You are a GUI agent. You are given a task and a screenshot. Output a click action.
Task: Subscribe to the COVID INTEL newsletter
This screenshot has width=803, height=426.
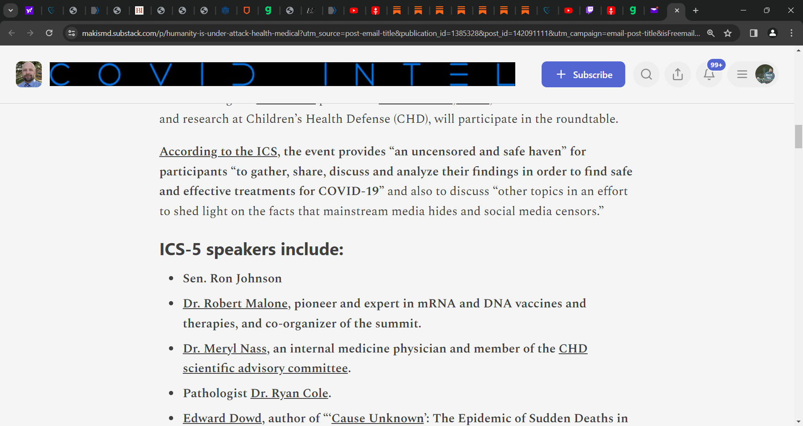click(x=583, y=74)
